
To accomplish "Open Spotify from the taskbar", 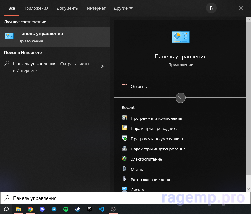I will 66,209.
